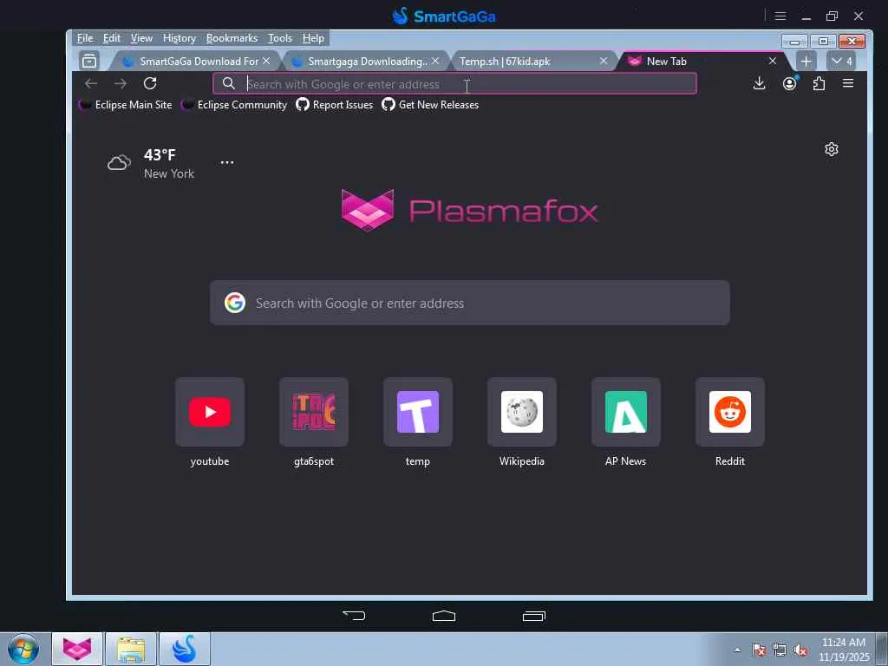The image size is (888, 666).
Task: Close the Smartgaga Downloading tab
Action: (435, 61)
